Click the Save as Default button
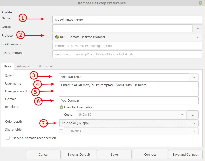The width and height of the screenshot is (205, 161). pyautogui.click(x=79, y=155)
